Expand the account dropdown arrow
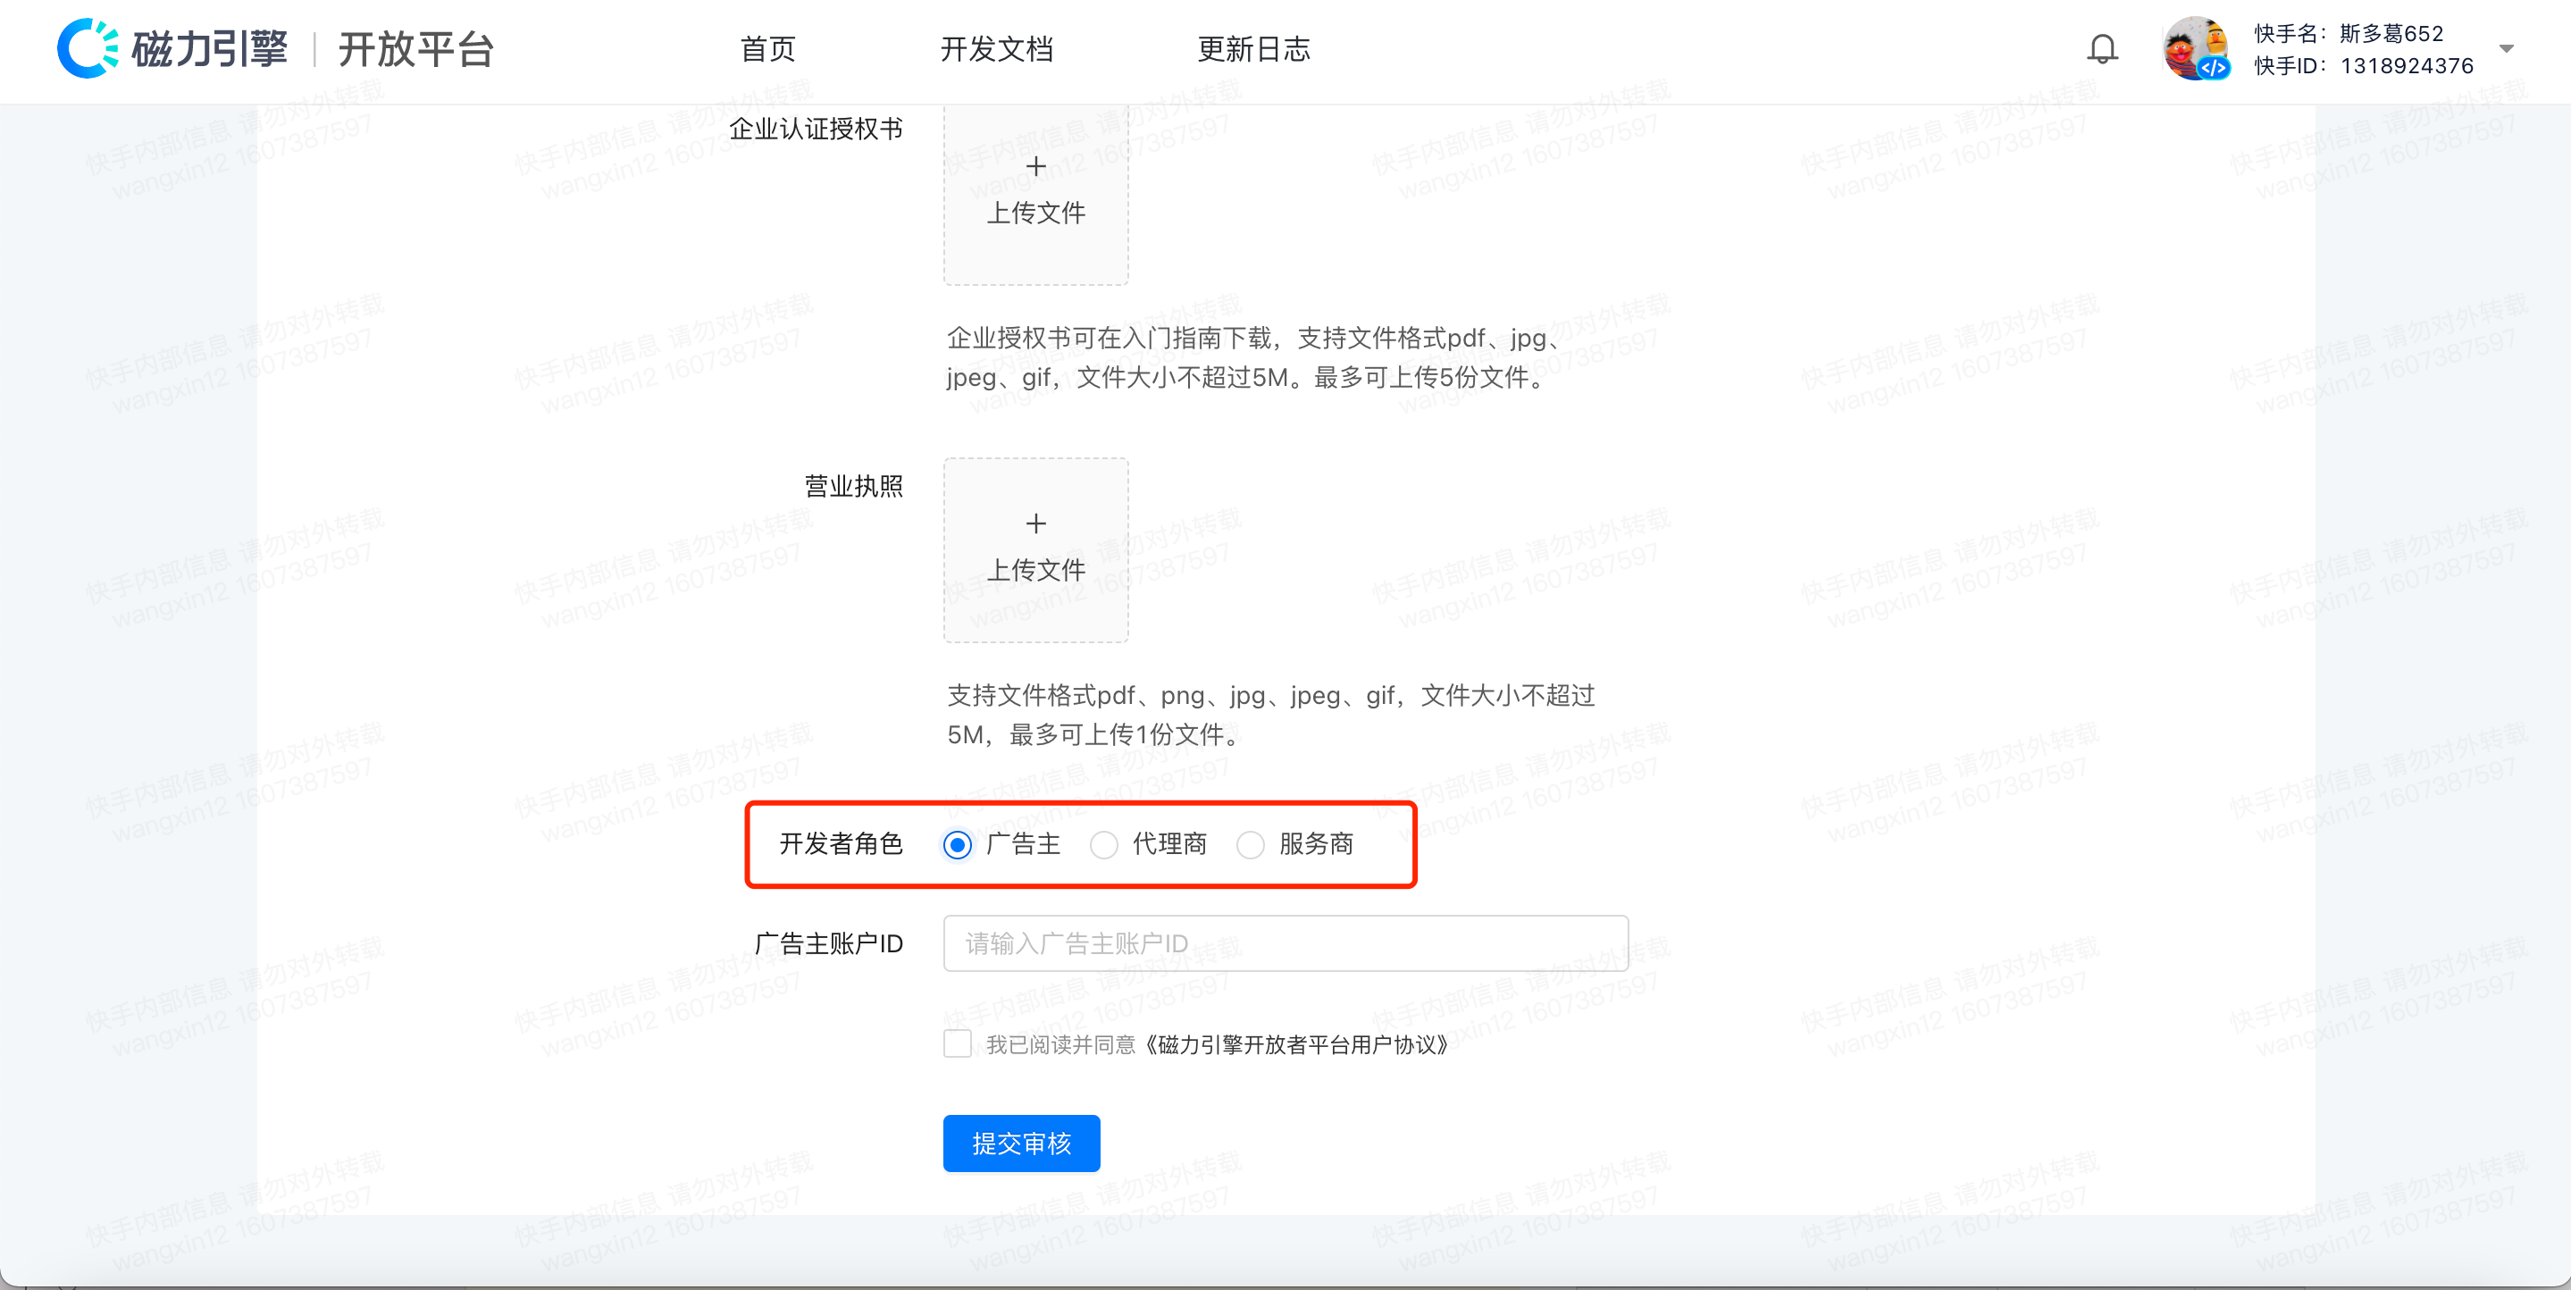The height and width of the screenshot is (1290, 2571). click(2506, 48)
